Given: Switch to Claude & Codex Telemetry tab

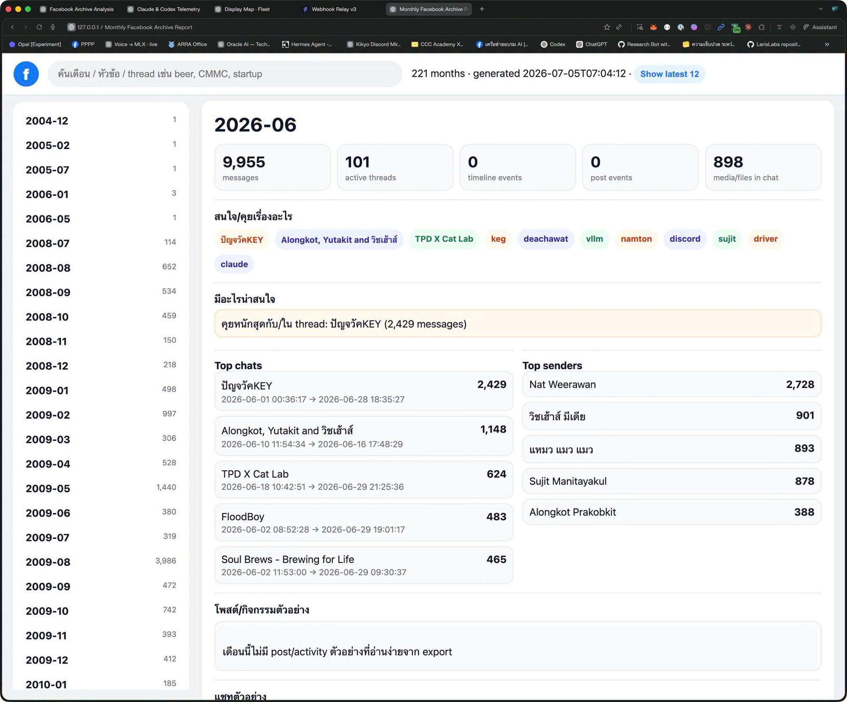Looking at the screenshot, I should pyautogui.click(x=164, y=9).
